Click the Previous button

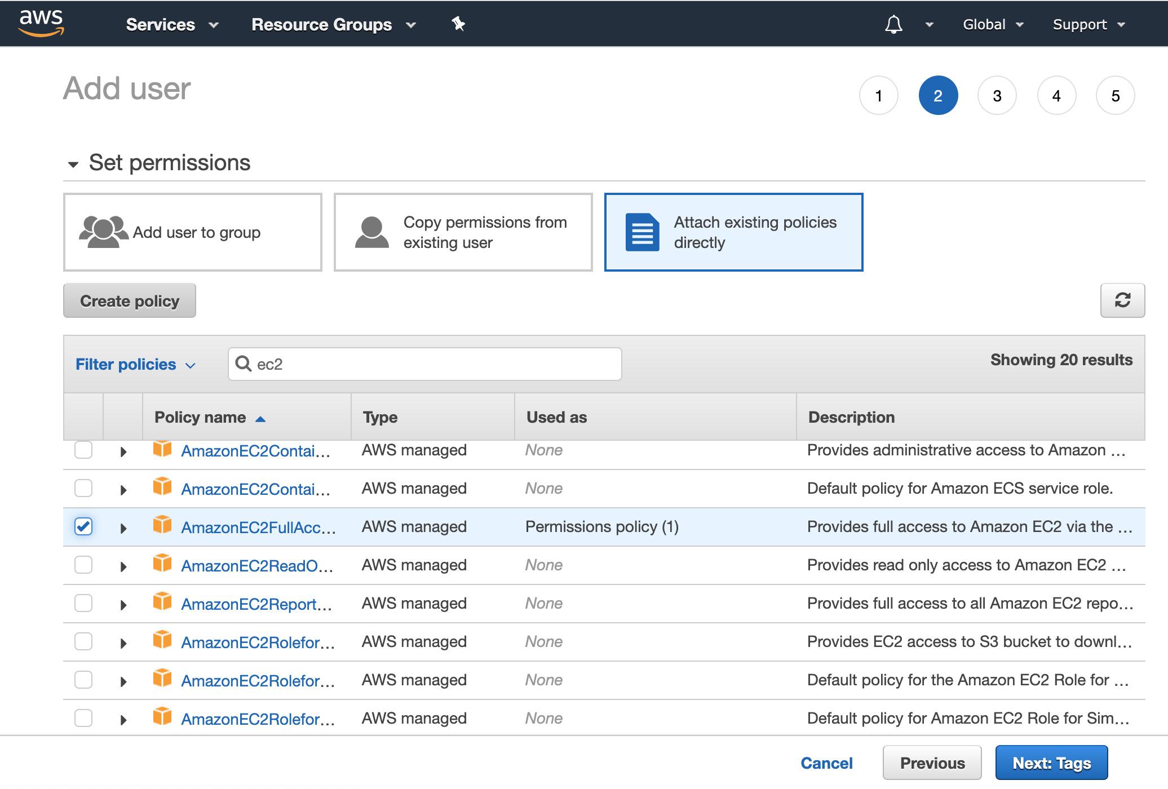coord(932,763)
